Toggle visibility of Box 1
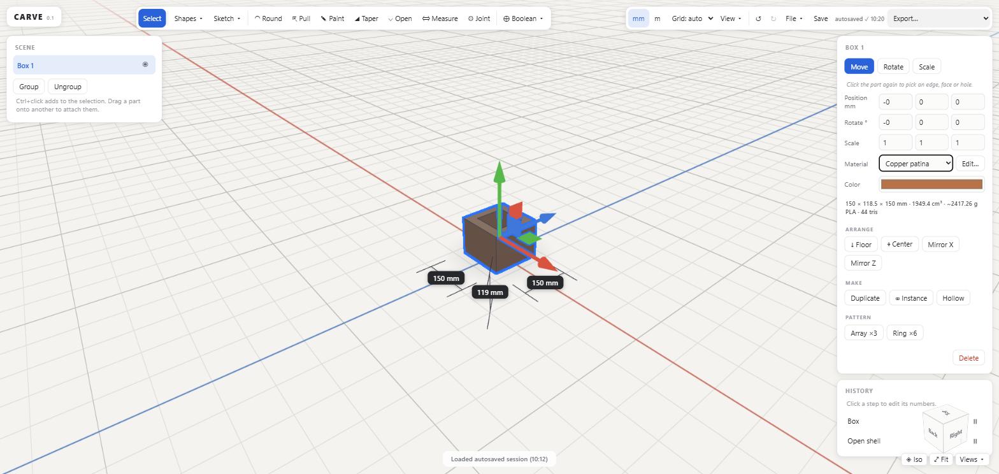The width and height of the screenshot is (999, 474). point(145,65)
